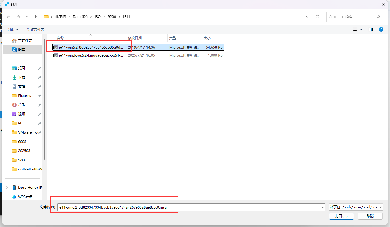
Task: Open 图库 in sidebar
Action: click(x=22, y=49)
